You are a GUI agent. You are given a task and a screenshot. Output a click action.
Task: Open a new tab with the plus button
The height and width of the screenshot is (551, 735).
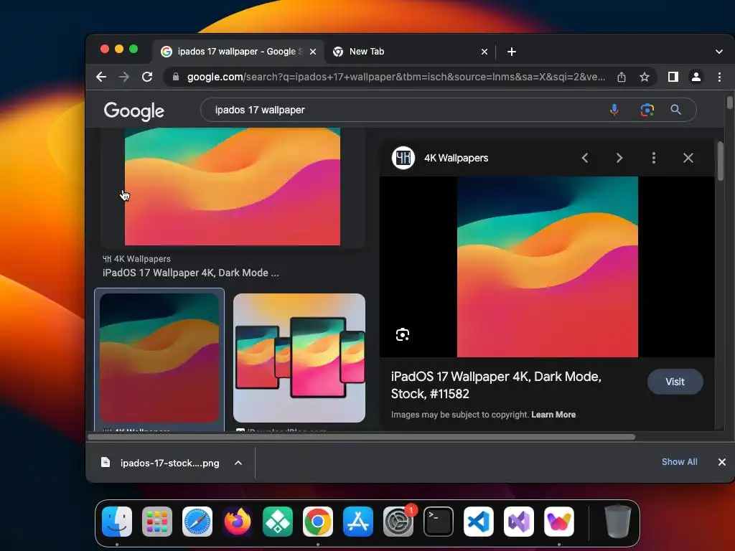pos(512,52)
